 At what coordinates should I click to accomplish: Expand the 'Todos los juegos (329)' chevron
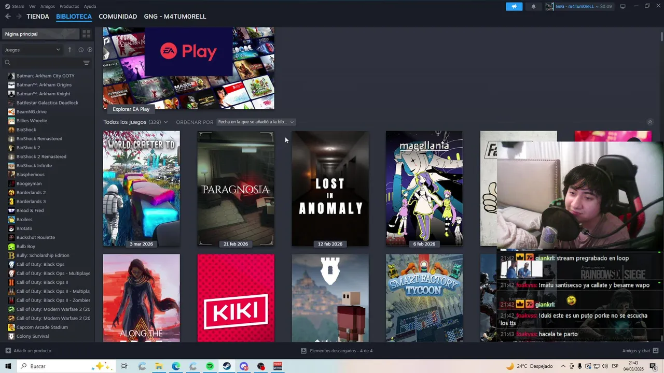pyautogui.click(x=165, y=122)
